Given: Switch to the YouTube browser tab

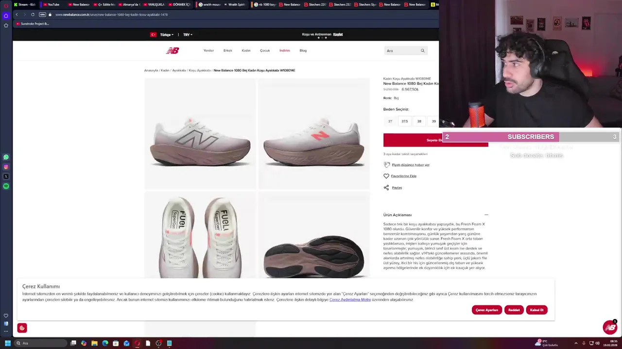Looking at the screenshot, I should 52,4.
